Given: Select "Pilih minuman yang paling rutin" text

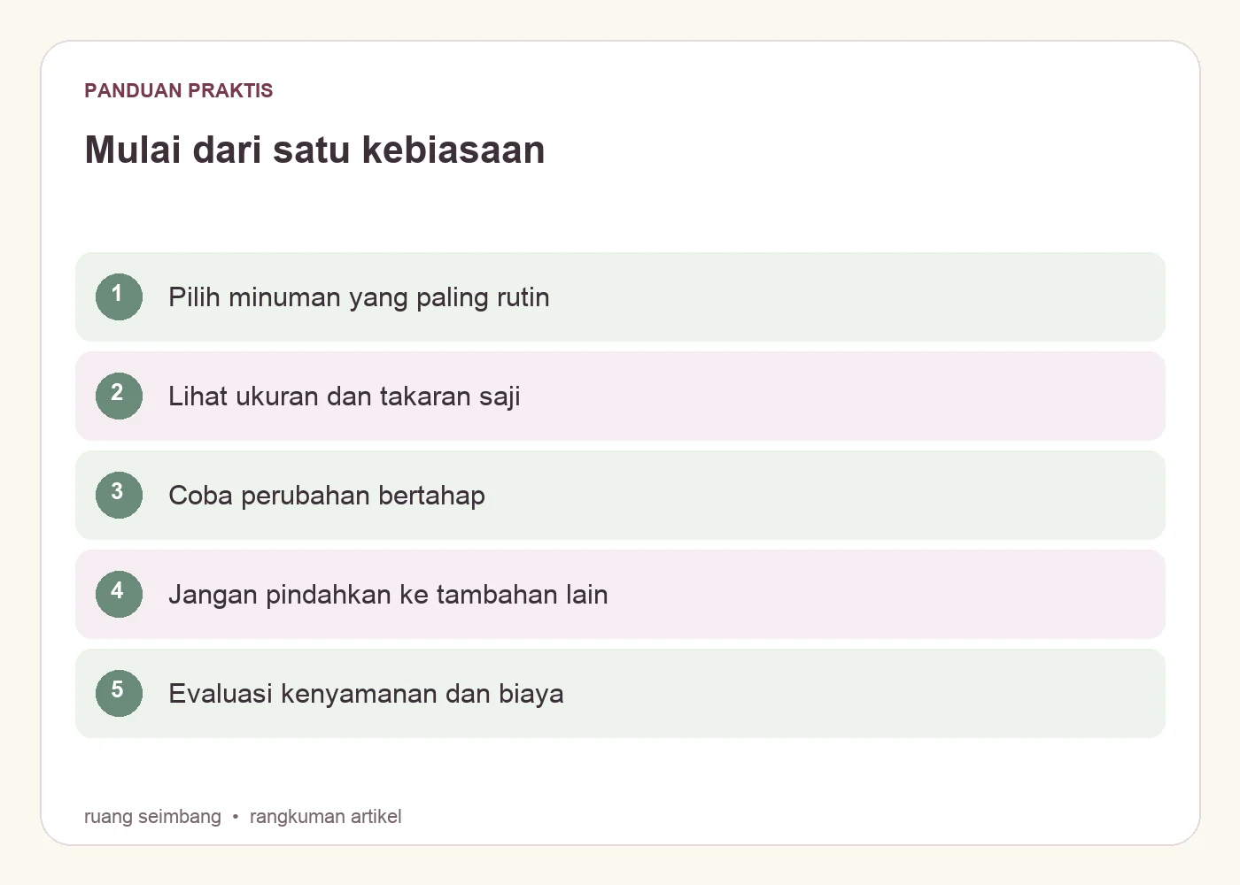Looking at the screenshot, I should 359,297.
